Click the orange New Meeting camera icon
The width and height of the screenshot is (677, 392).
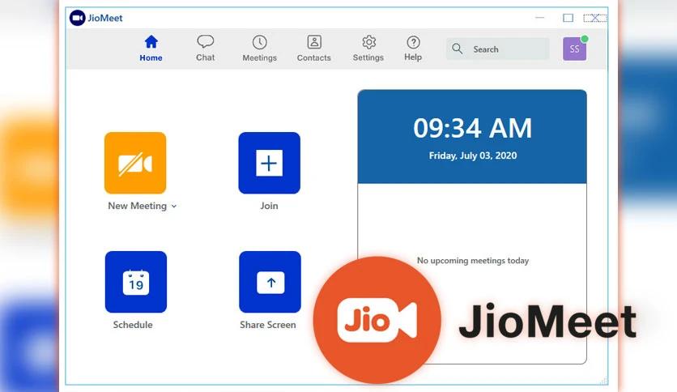[135, 163]
